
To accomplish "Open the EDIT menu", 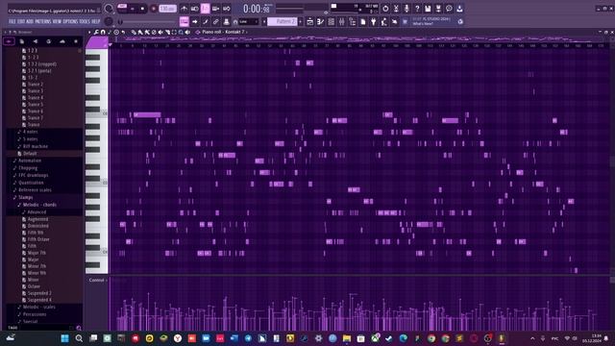I will [x=21, y=21].
